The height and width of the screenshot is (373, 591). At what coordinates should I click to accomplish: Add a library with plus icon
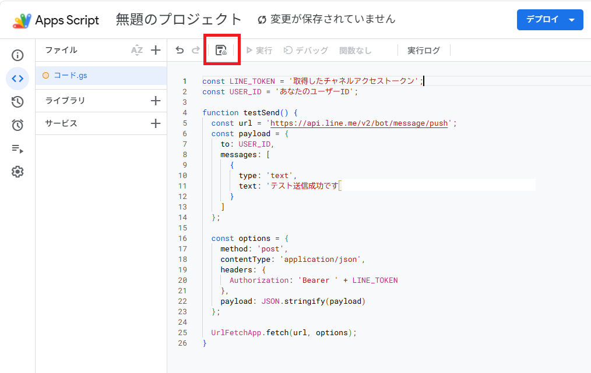pos(156,101)
